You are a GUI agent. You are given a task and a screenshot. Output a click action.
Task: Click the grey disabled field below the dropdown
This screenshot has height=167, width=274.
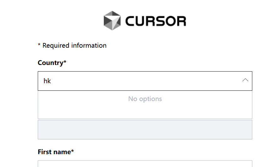[145, 130]
